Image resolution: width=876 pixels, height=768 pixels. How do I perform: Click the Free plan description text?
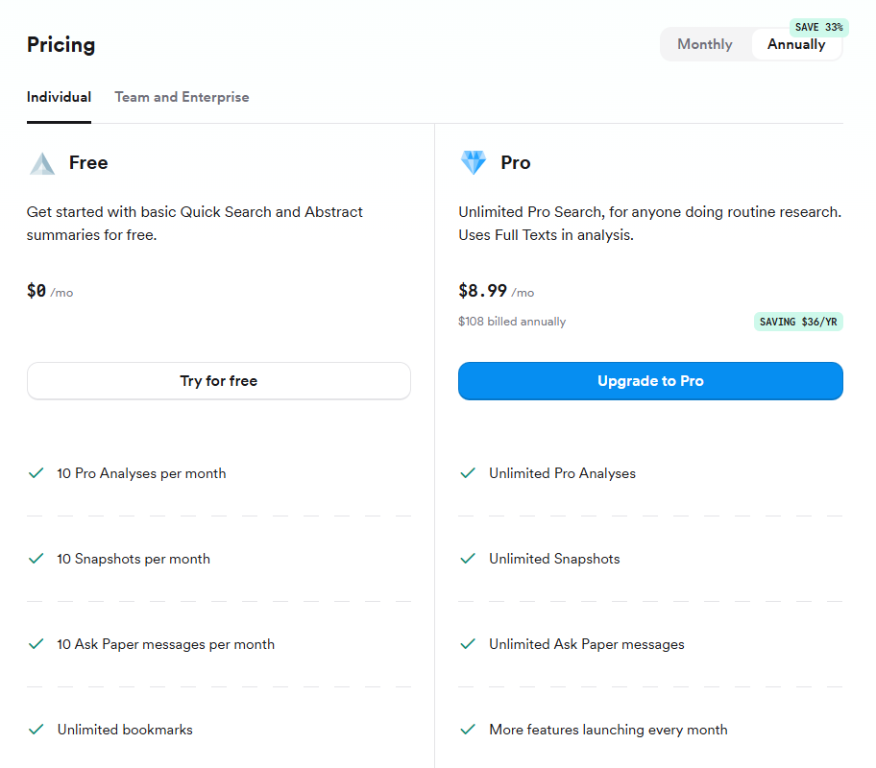coord(195,224)
